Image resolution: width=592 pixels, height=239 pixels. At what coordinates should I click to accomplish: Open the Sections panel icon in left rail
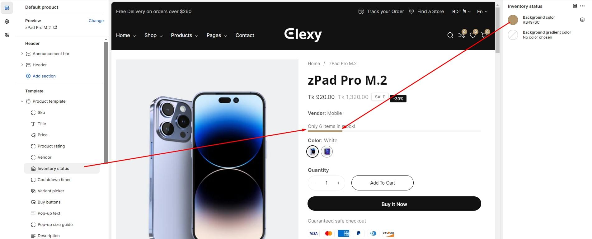tap(7, 8)
